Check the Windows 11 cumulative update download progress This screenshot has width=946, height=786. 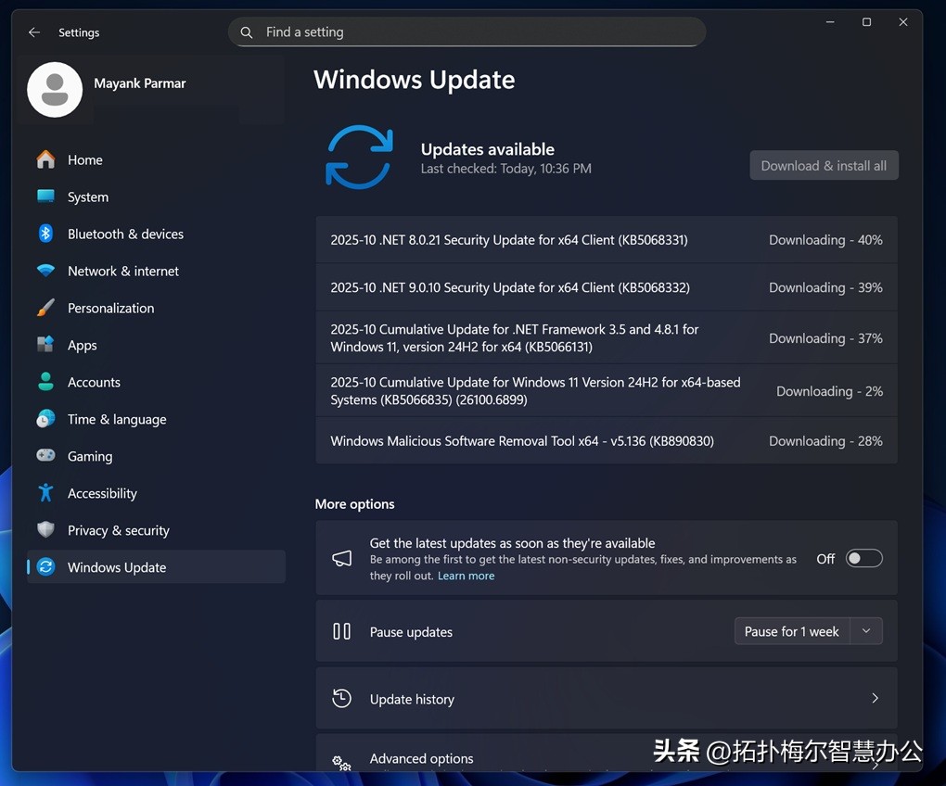click(x=829, y=391)
